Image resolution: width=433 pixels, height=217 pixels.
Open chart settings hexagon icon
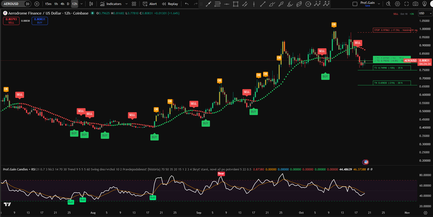(x=397, y=4)
